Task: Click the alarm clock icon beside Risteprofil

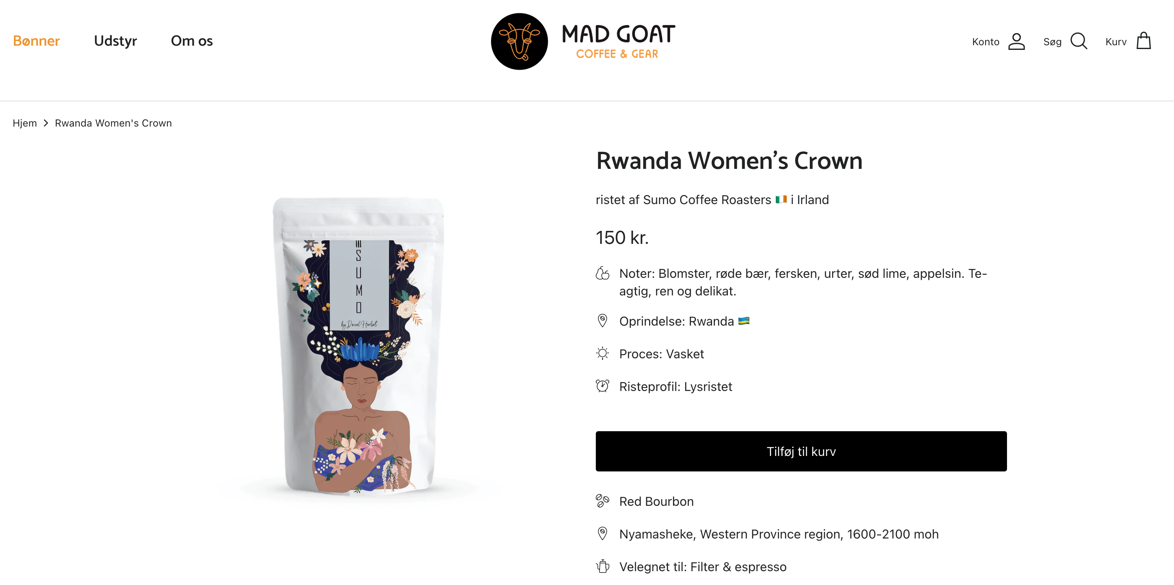Action: (602, 386)
